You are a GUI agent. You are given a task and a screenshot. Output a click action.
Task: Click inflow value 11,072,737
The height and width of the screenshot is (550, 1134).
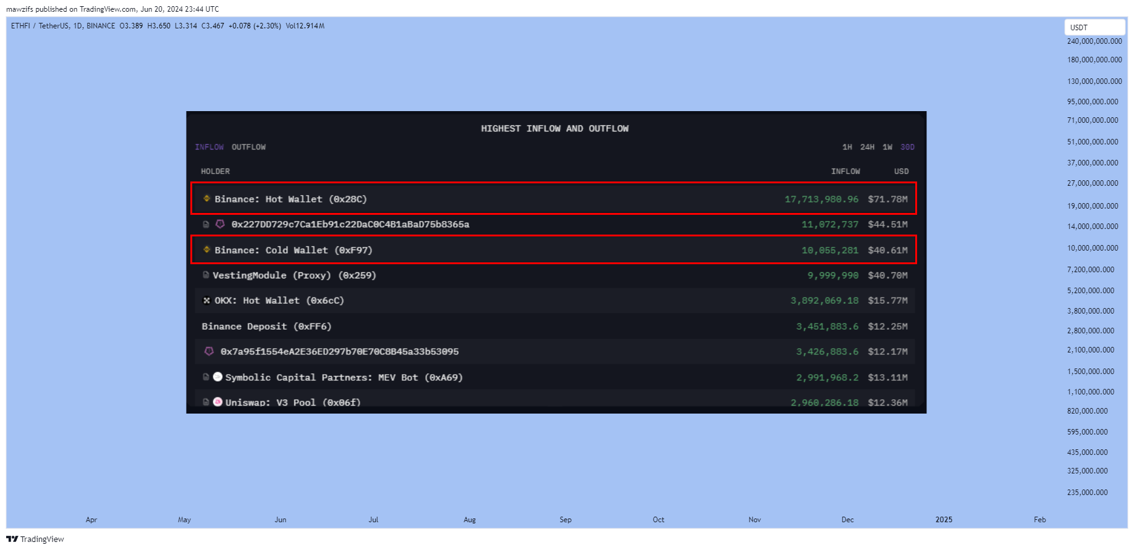(830, 224)
